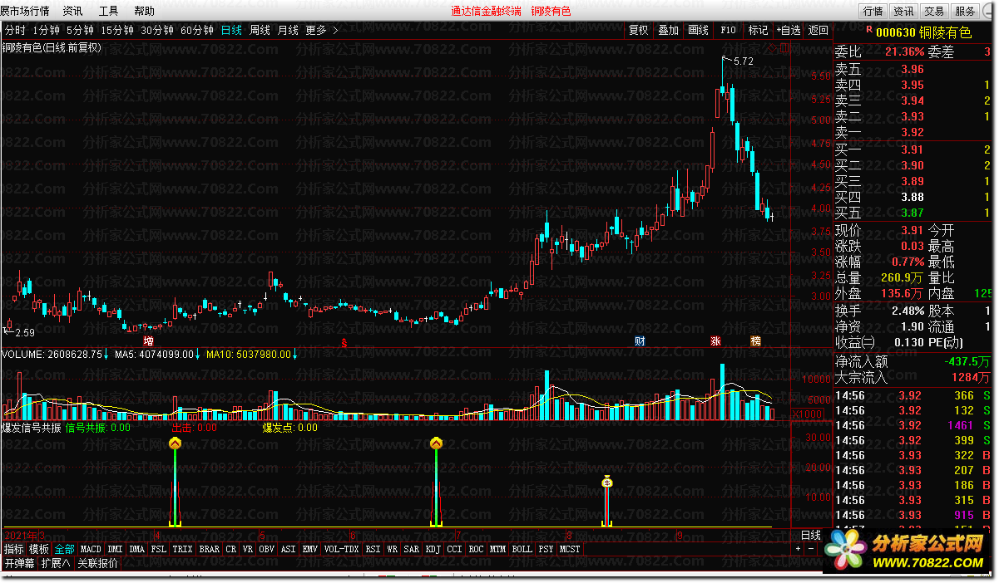
Task: Open the 资讯 menu in the menu bar
Action: click(73, 11)
